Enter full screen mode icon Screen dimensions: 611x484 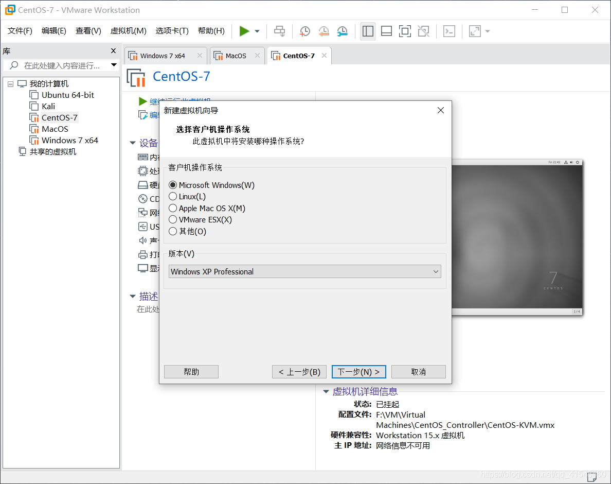pyautogui.click(x=405, y=31)
